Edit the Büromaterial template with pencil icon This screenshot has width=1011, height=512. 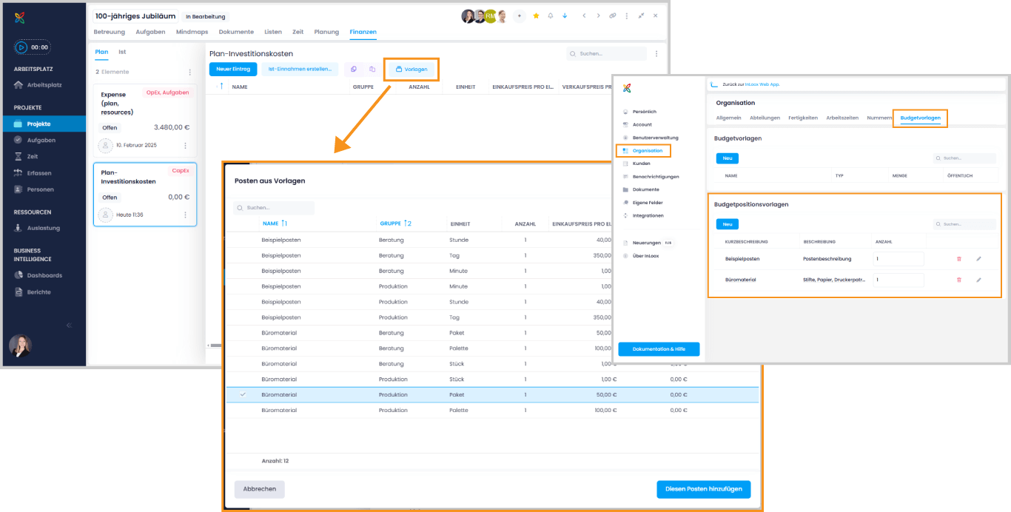tap(978, 280)
